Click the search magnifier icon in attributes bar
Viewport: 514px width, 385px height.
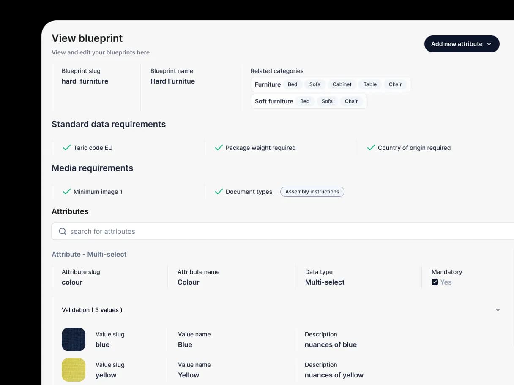[62, 231]
